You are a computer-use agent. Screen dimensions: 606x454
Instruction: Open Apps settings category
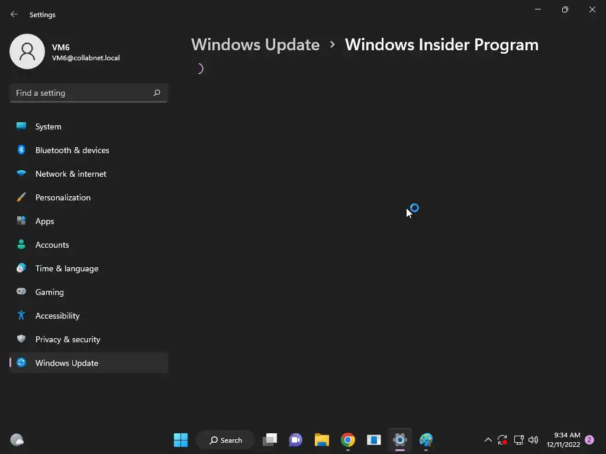(x=89, y=221)
